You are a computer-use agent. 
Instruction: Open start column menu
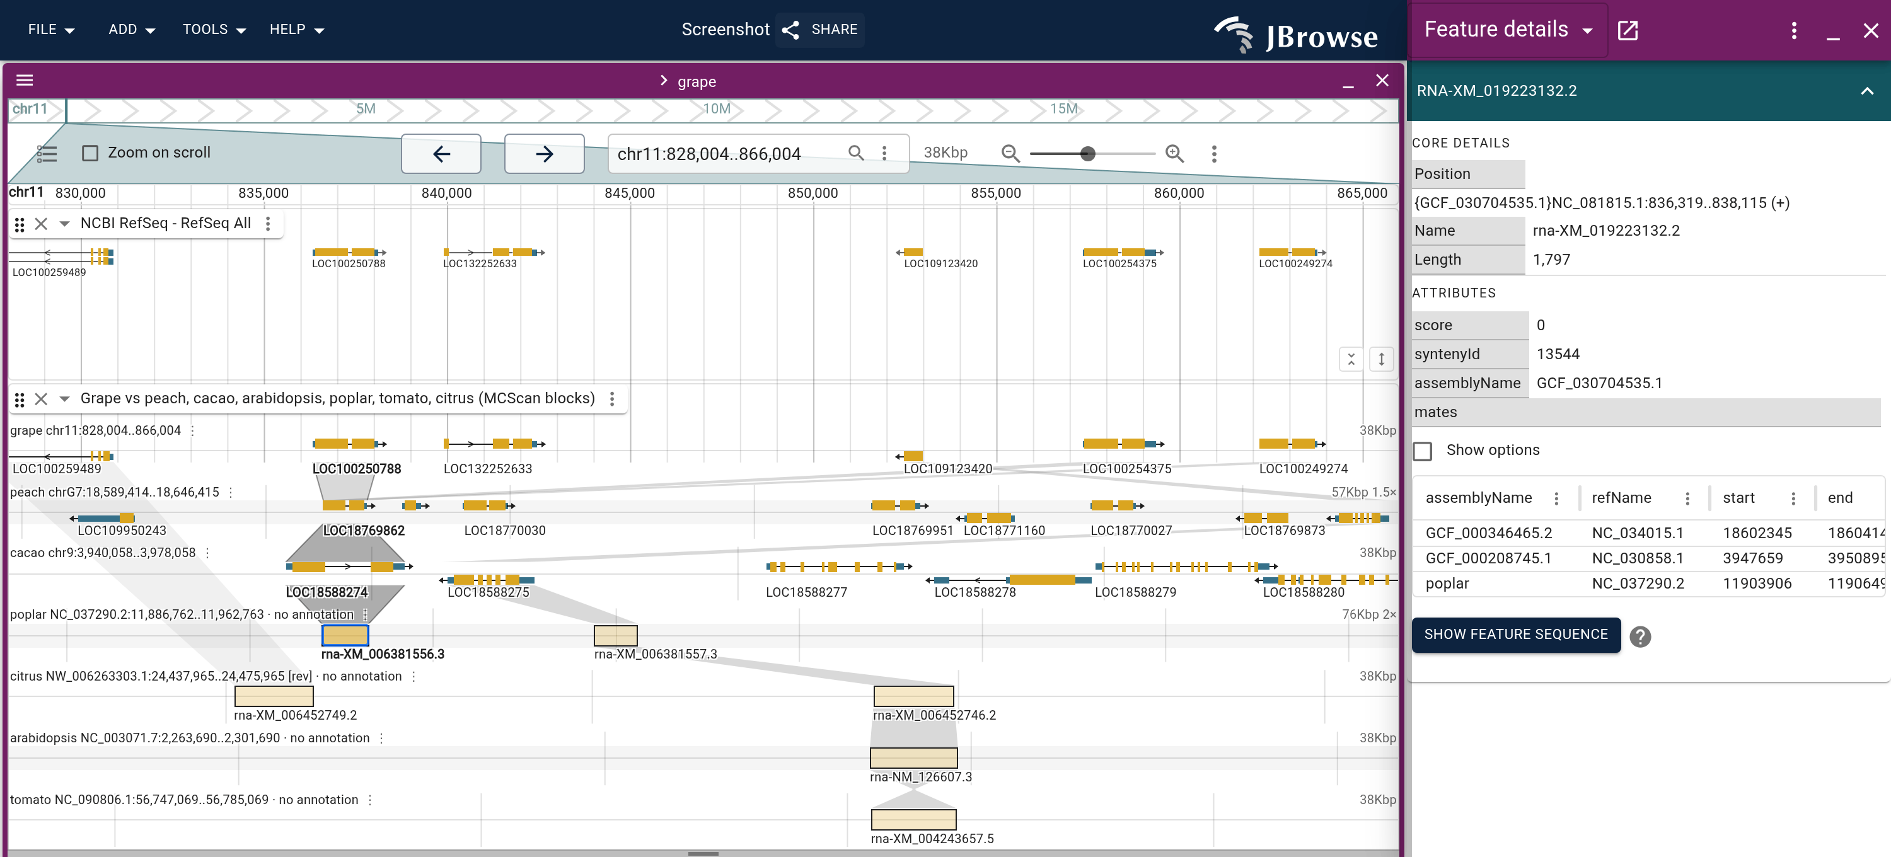(1793, 498)
